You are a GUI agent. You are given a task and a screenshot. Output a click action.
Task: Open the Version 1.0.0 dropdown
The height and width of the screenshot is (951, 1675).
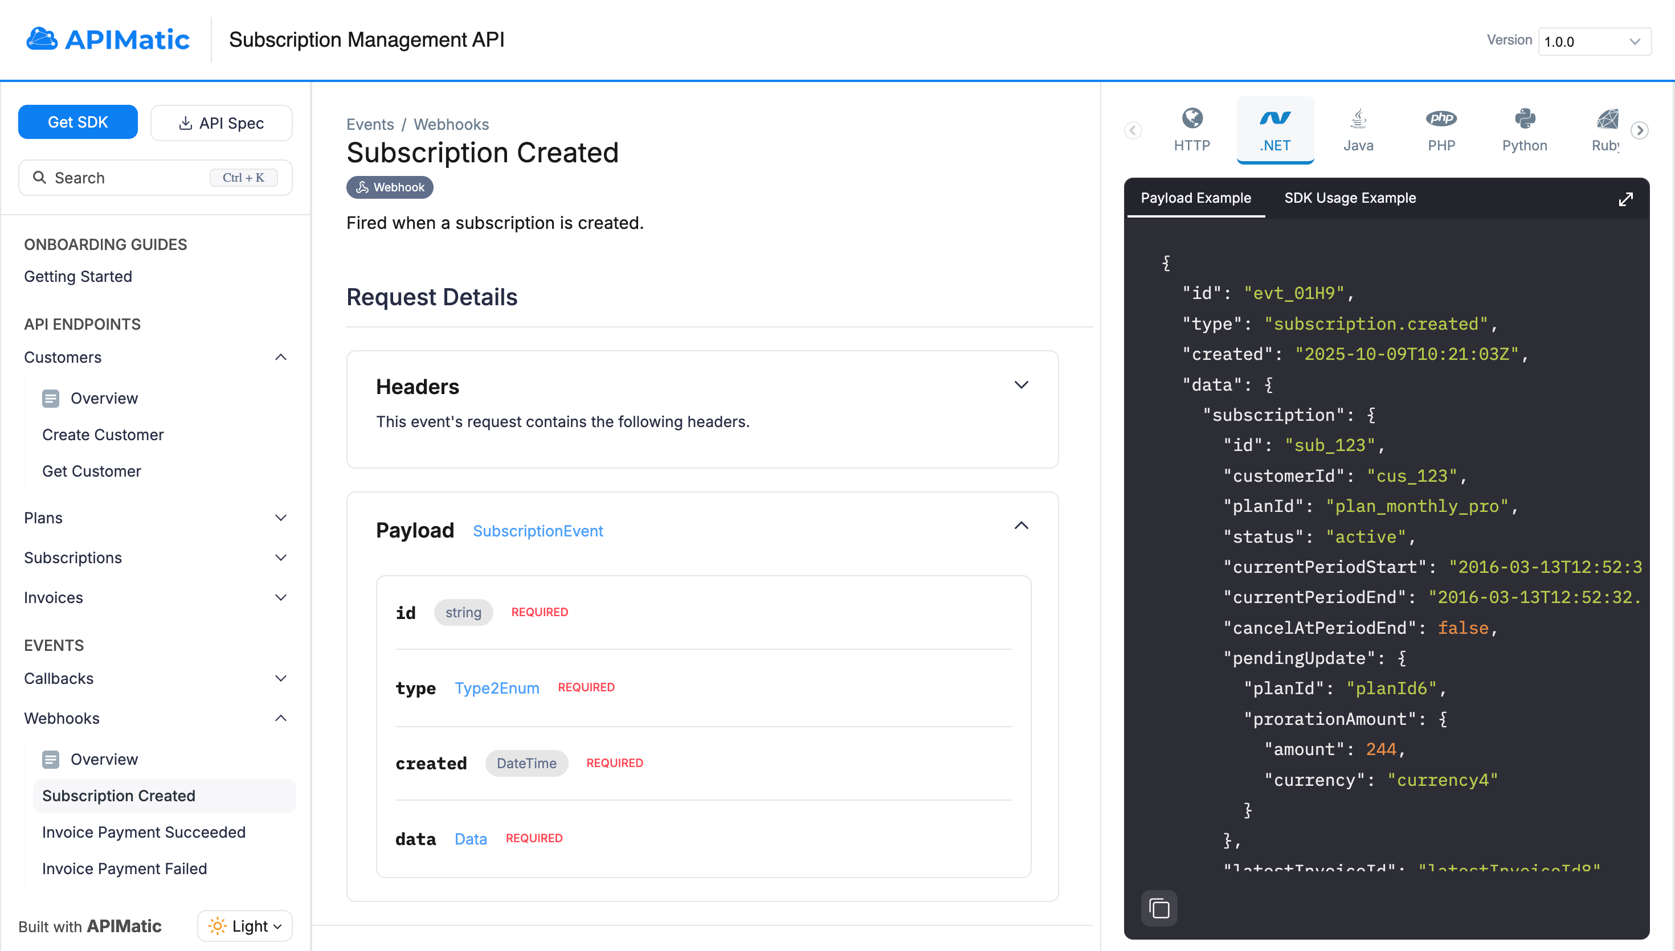click(x=1594, y=41)
